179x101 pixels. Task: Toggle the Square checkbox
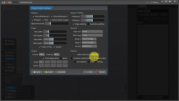point(54,47)
